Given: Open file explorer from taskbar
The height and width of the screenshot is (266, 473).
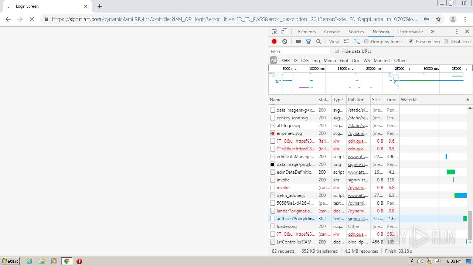Looking at the screenshot, I should click(42, 261).
